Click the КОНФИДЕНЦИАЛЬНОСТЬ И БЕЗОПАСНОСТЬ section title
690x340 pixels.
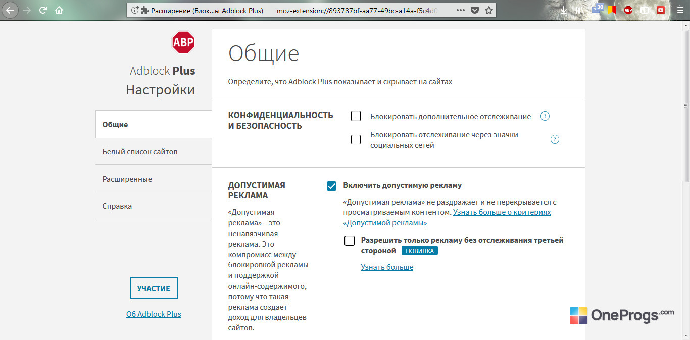tap(281, 120)
